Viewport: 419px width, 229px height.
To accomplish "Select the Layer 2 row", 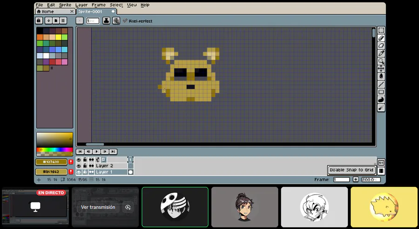I will [111, 166].
